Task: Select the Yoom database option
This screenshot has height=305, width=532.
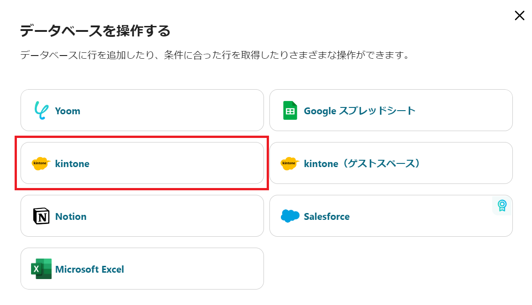Action: click(x=142, y=110)
